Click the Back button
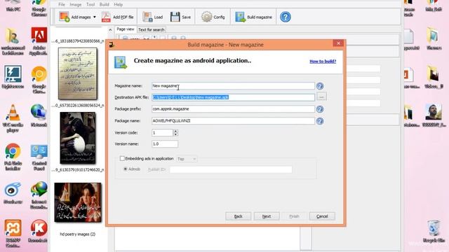The height and width of the screenshot is (252, 449). coord(239,216)
